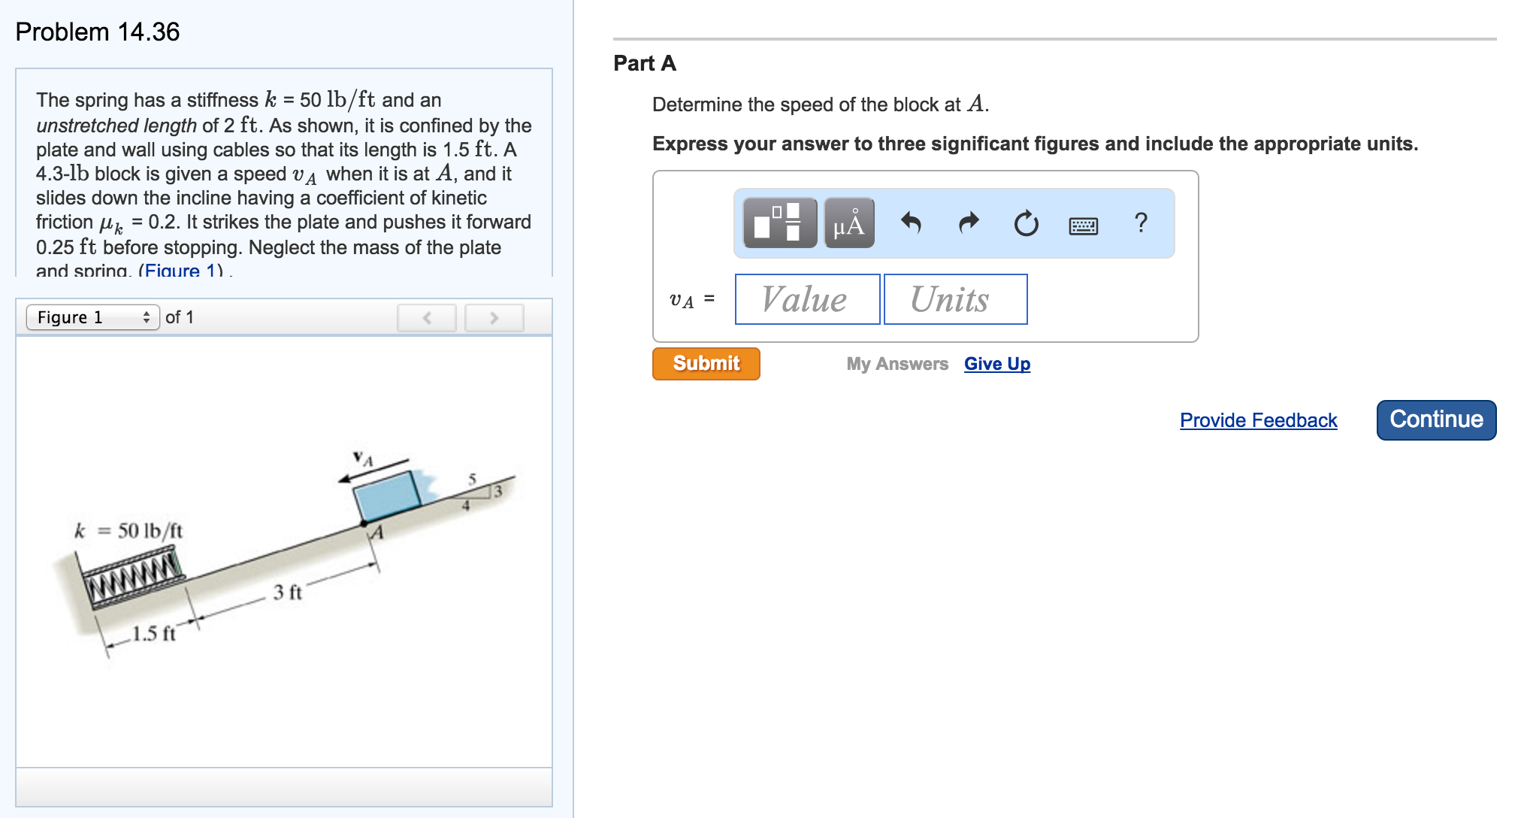Click the previous figure chevron

tap(426, 317)
